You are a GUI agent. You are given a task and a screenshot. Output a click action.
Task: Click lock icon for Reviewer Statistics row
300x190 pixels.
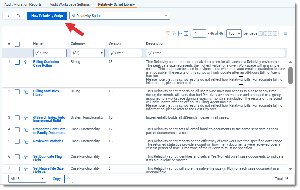pyautogui.click(x=26, y=141)
